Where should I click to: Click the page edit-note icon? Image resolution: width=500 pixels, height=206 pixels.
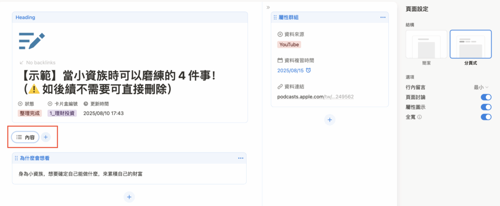click(x=32, y=41)
